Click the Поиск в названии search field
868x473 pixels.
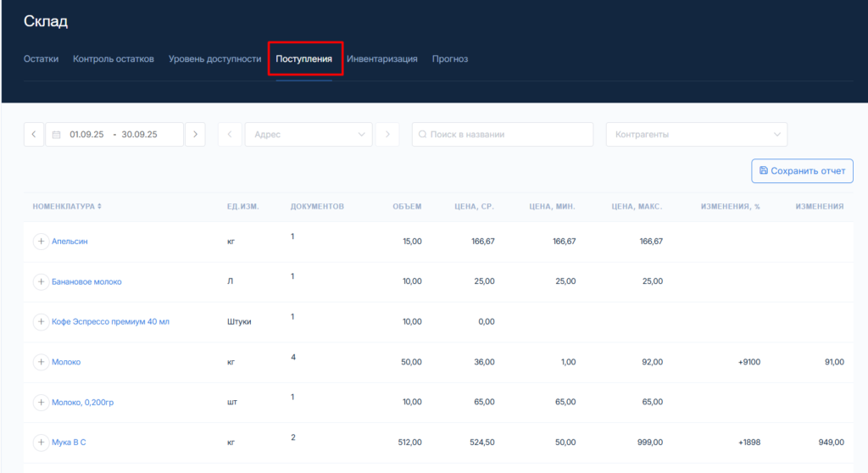coord(509,134)
